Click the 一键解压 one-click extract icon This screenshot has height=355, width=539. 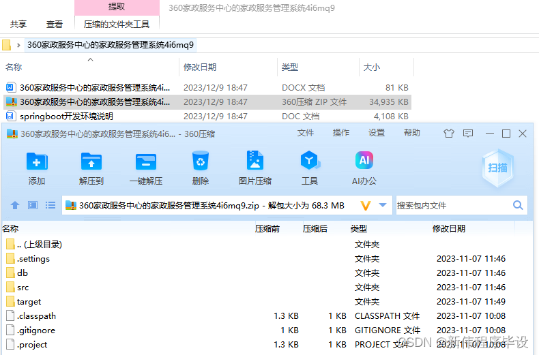pos(146,161)
